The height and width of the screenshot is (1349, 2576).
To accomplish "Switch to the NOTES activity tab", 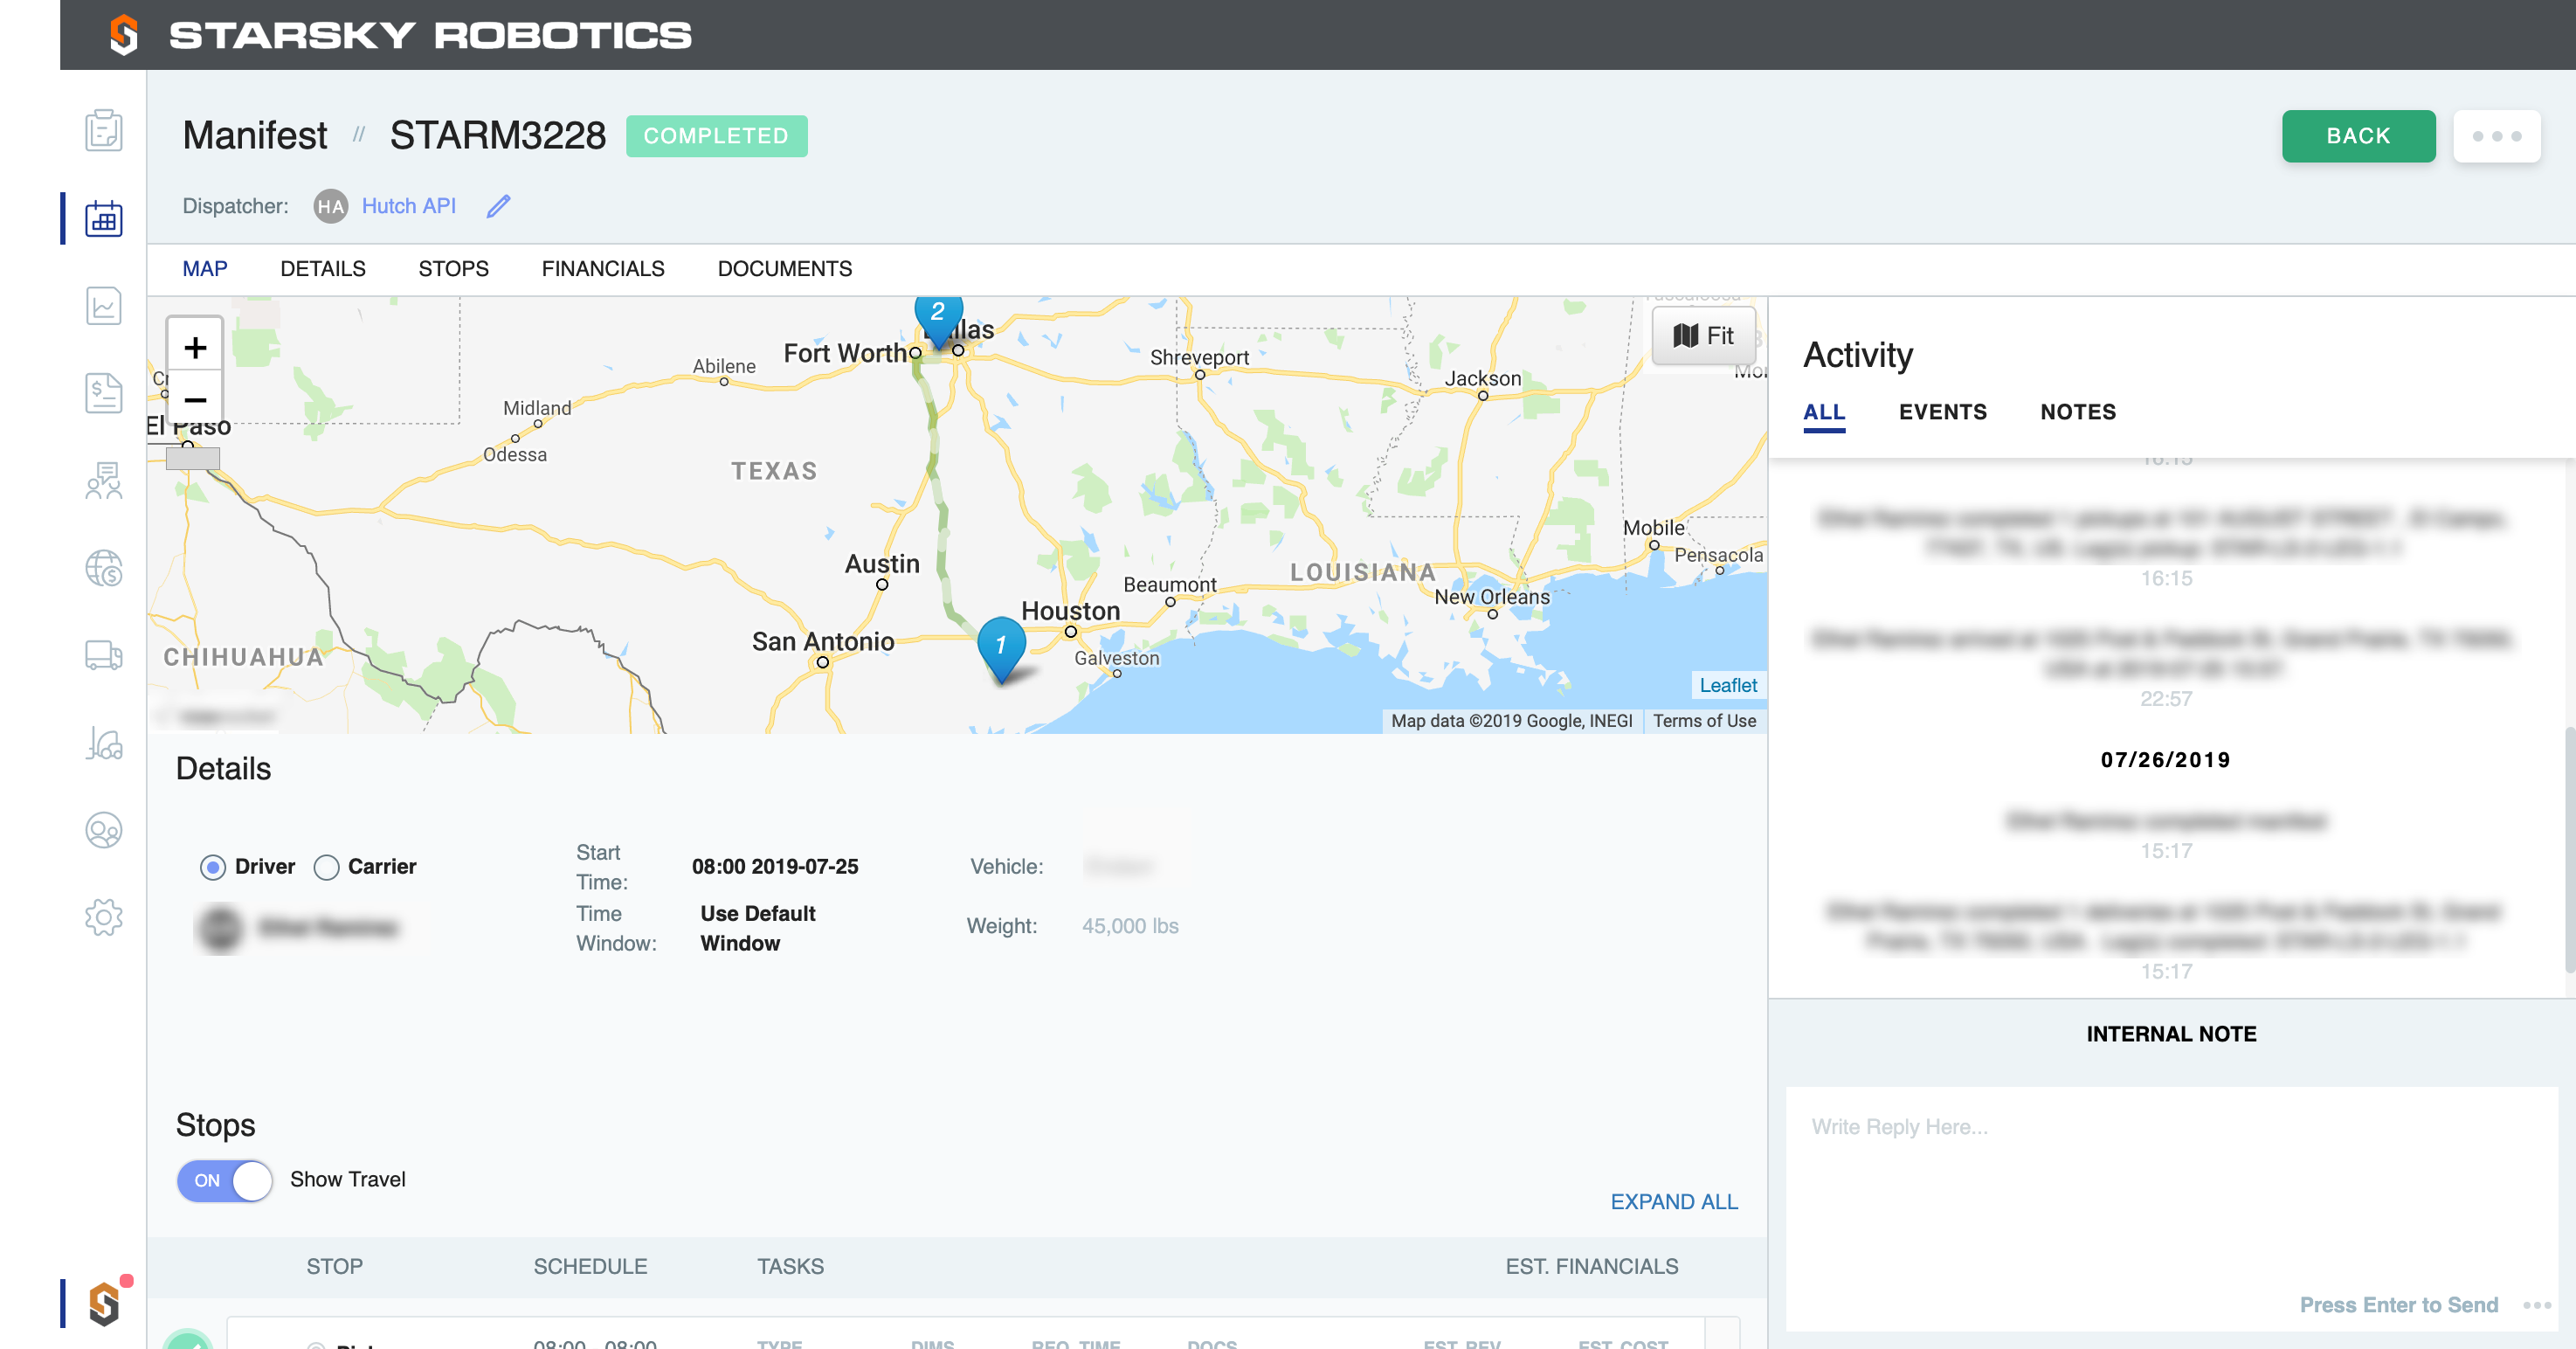I will [2077, 412].
